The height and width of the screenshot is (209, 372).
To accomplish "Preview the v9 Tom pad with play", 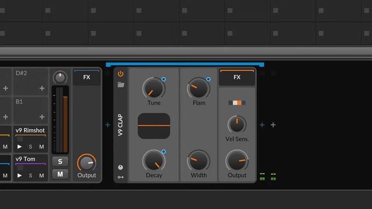I will click(19, 175).
